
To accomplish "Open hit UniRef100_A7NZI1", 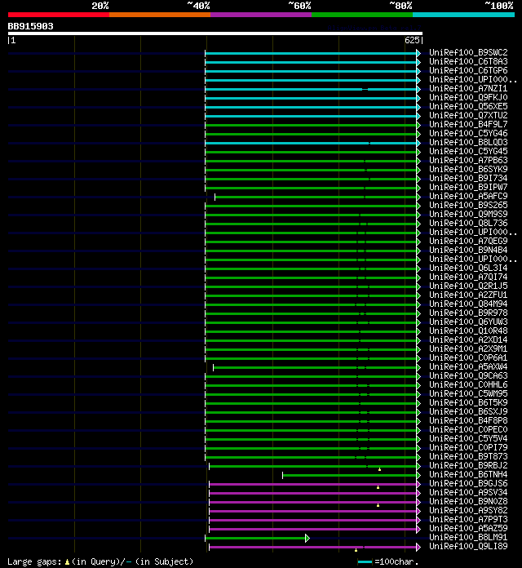I will click(468, 88).
